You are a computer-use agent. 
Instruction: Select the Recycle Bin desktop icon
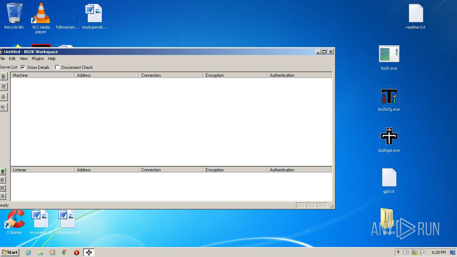14,16
